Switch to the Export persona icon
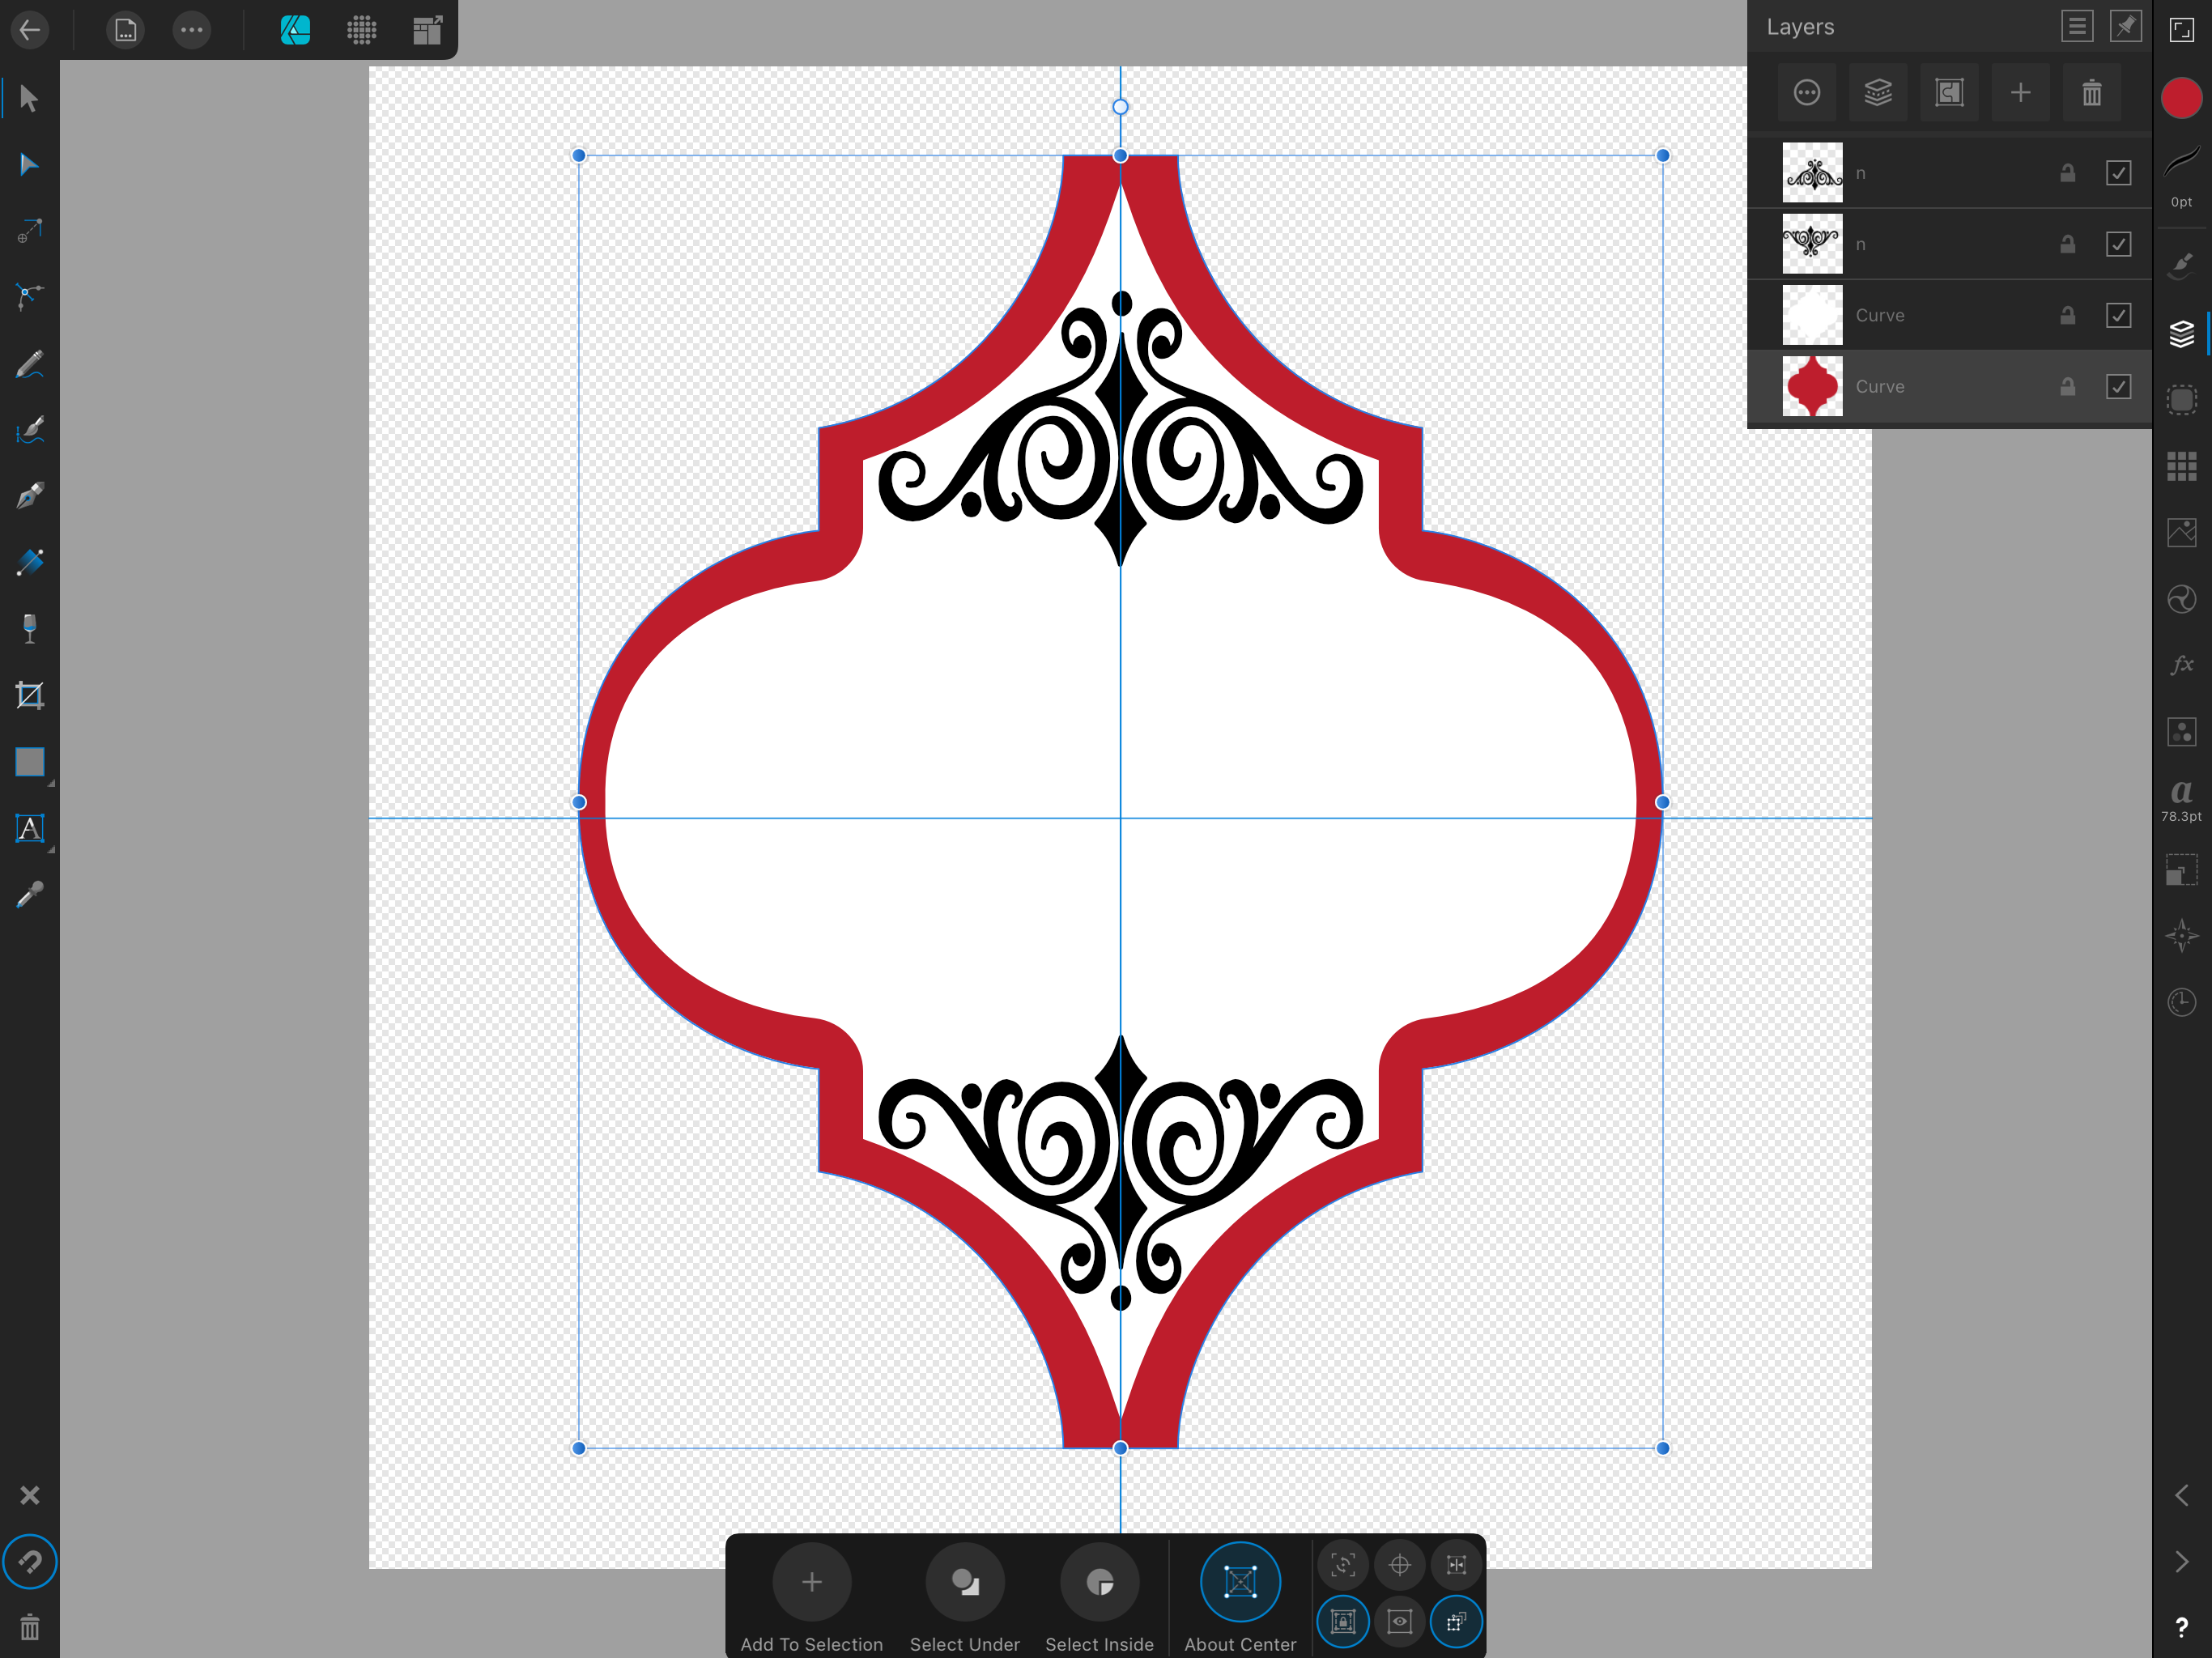 (x=428, y=30)
